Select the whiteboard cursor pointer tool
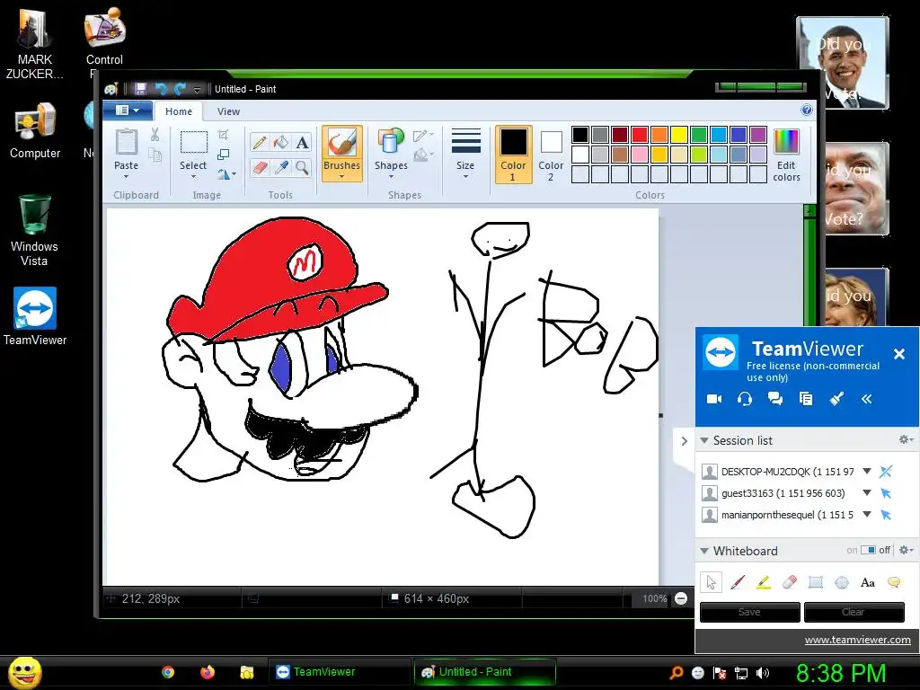The width and height of the screenshot is (920, 690). click(x=712, y=582)
